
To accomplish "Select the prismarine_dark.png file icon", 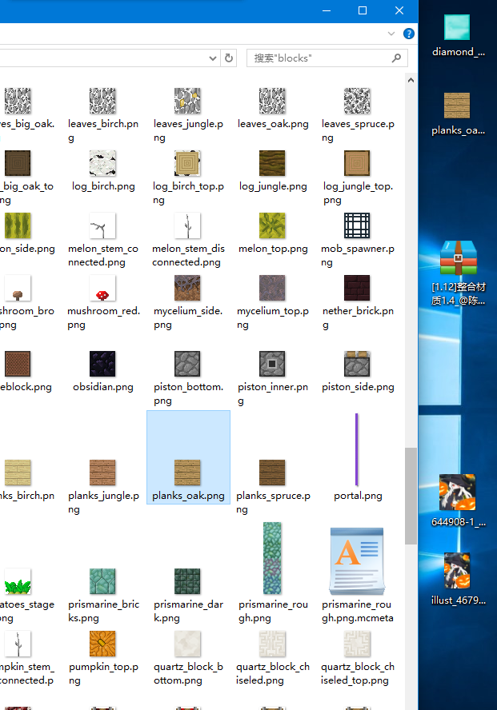I will pyautogui.click(x=187, y=581).
